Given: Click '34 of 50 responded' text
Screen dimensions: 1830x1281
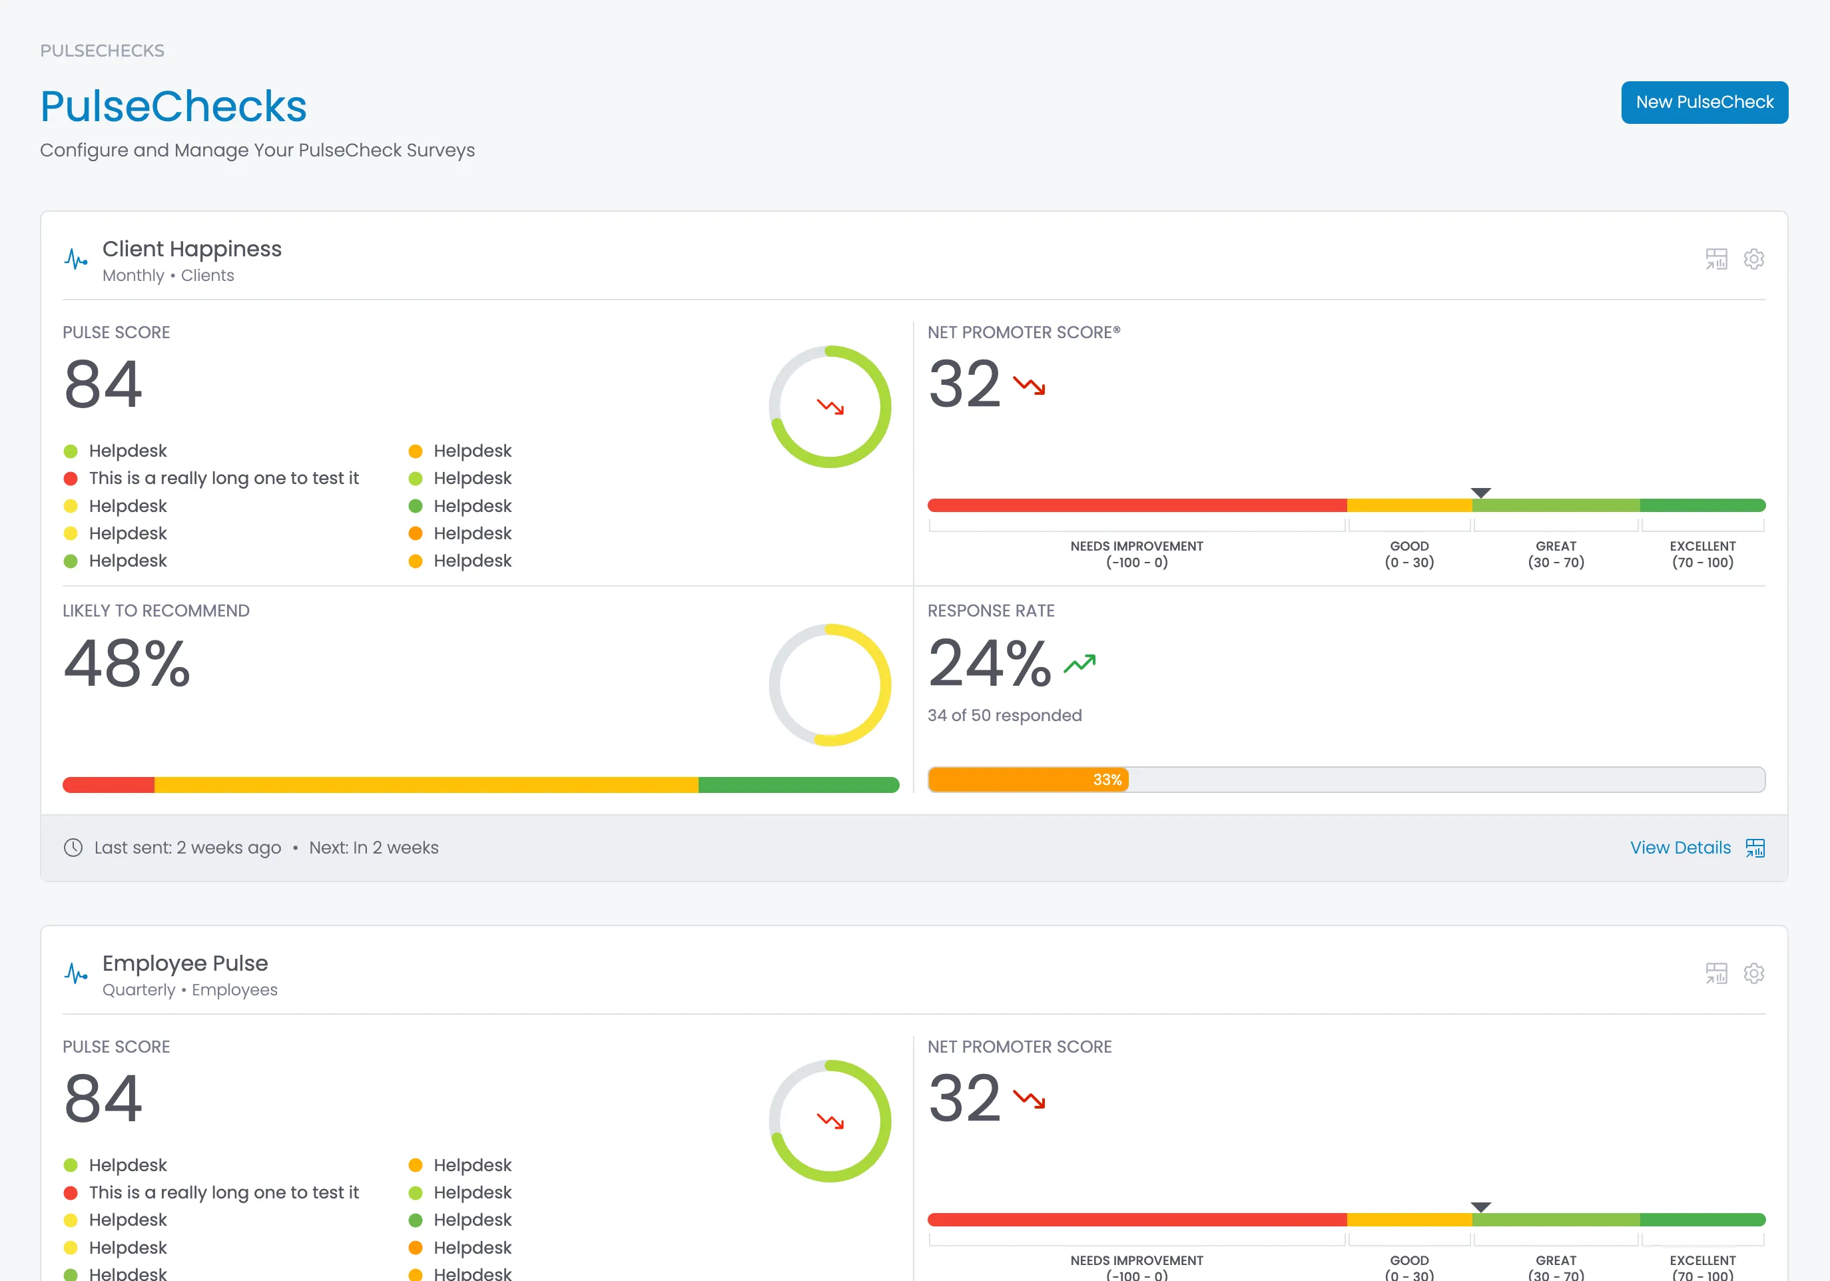Looking at the screenshot, I should tap(1004, 715).
